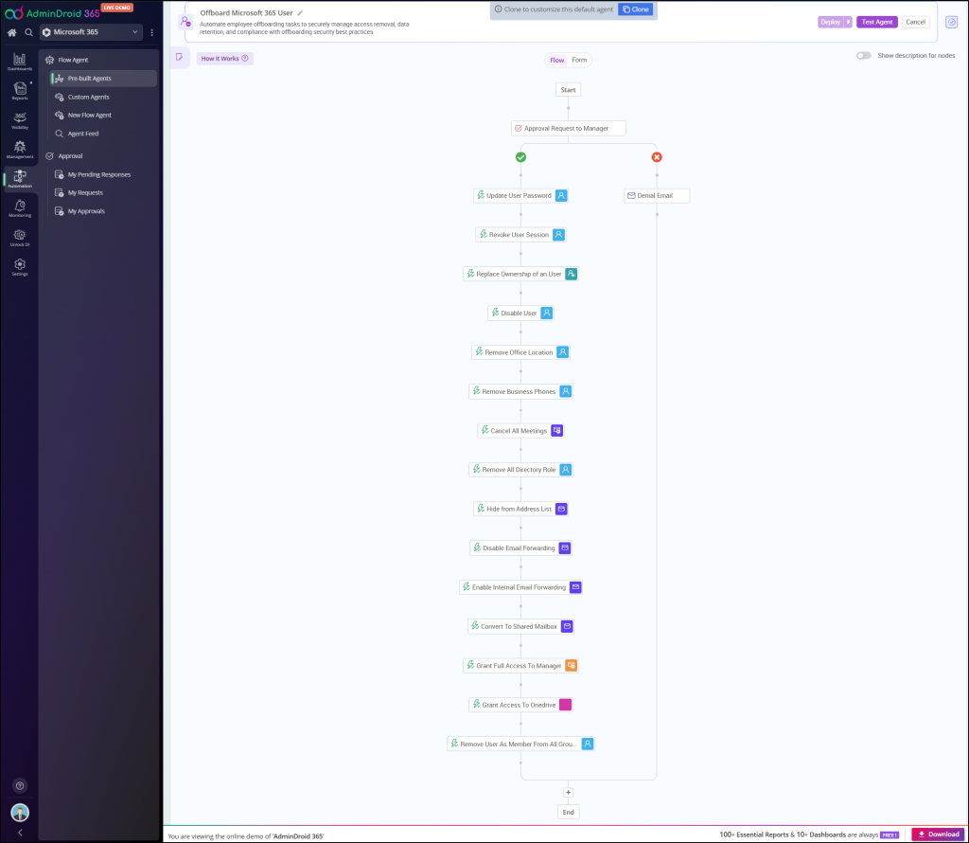Switch to the Flow tab
This screenshot has width=969, height=843.
point(556,60)
